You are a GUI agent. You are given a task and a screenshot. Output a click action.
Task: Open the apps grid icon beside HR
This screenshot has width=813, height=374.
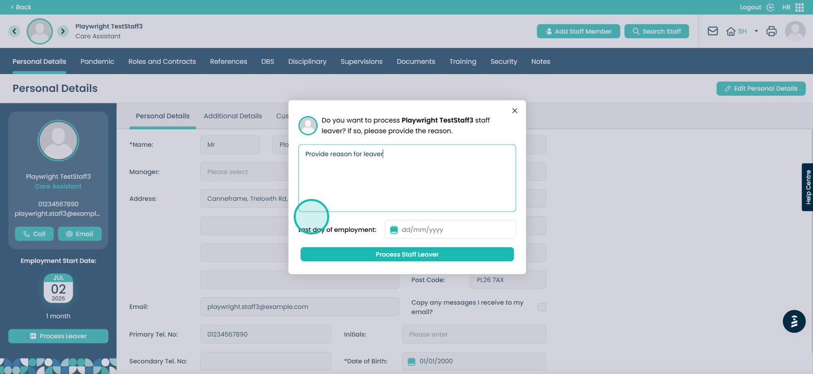800,7
